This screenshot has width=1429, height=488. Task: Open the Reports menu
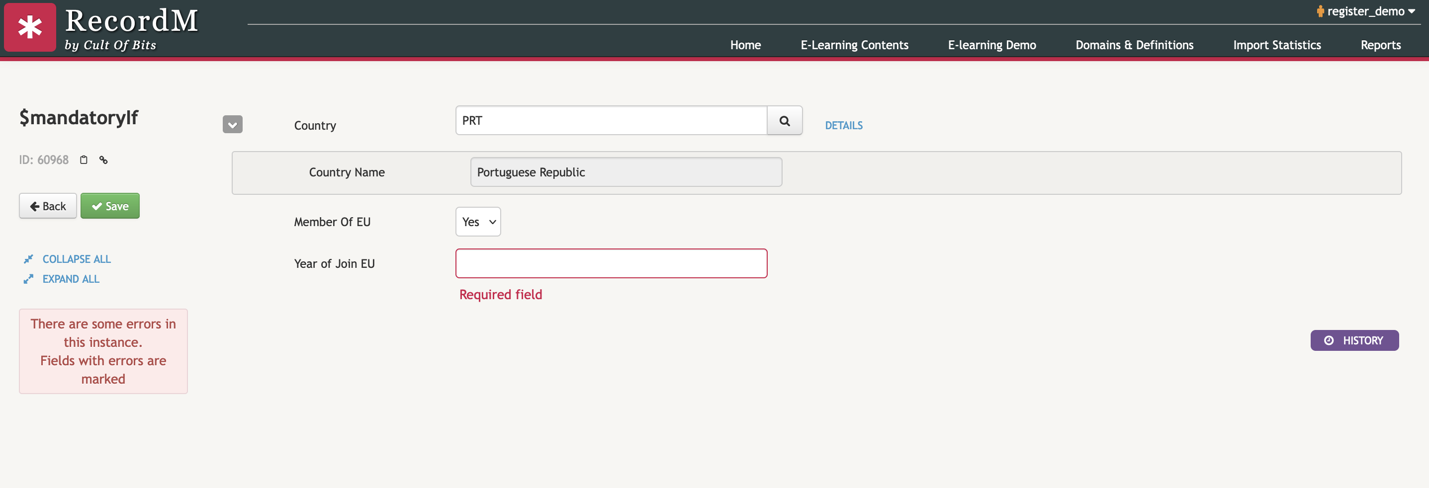[1381, 45]
